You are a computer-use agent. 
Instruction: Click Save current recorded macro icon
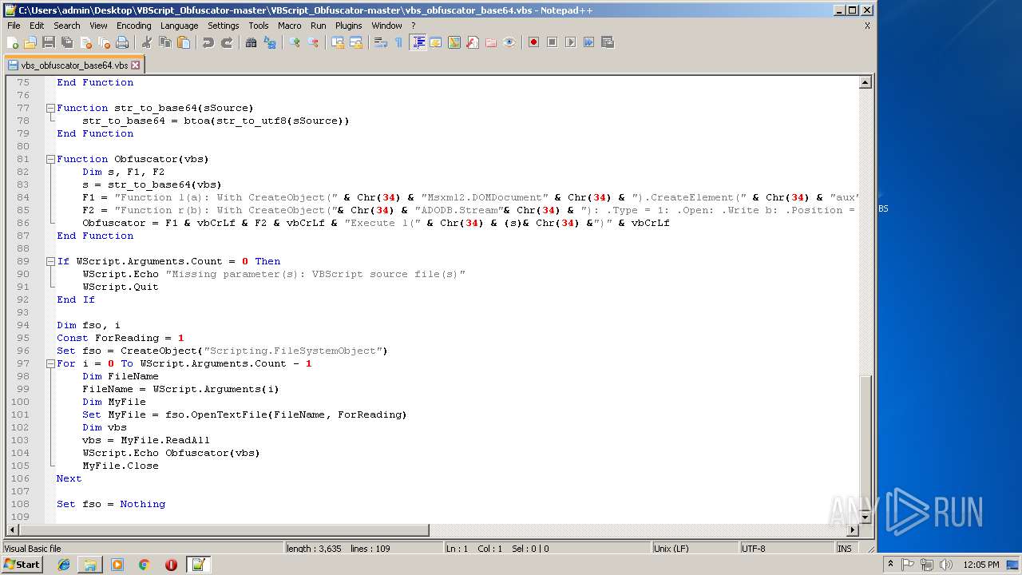[x=607, y=42]
